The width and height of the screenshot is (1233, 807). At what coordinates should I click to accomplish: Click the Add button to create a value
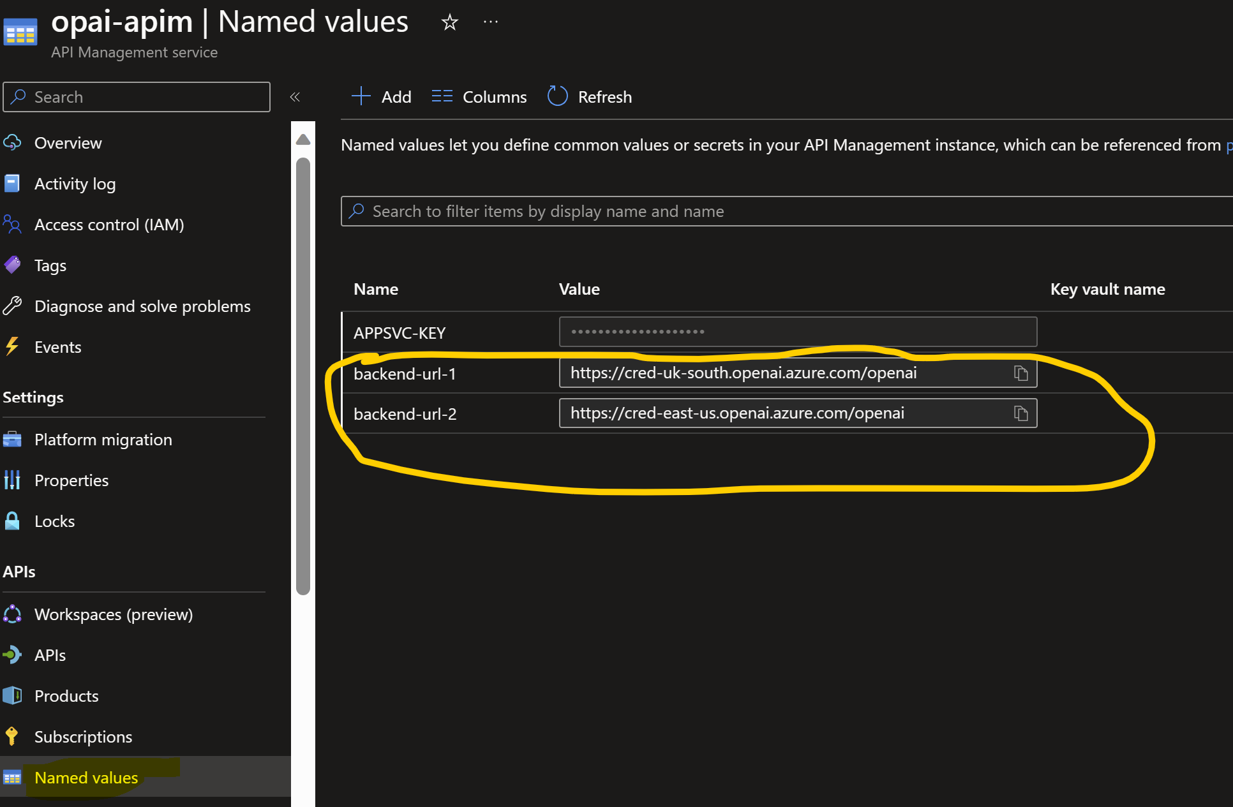pyautogui.click(x=380, y=96)
